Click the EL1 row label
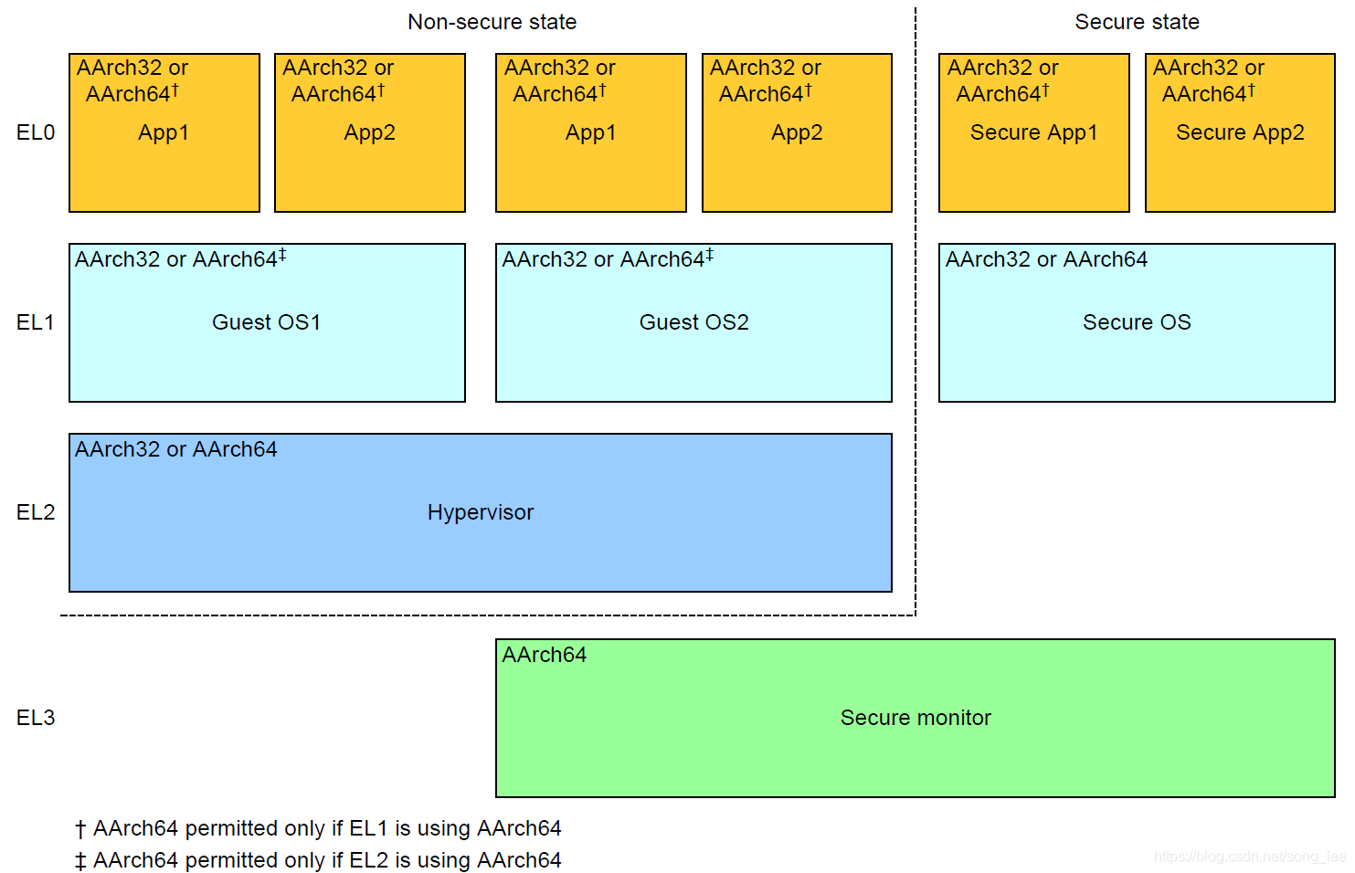 pos(36,322)
